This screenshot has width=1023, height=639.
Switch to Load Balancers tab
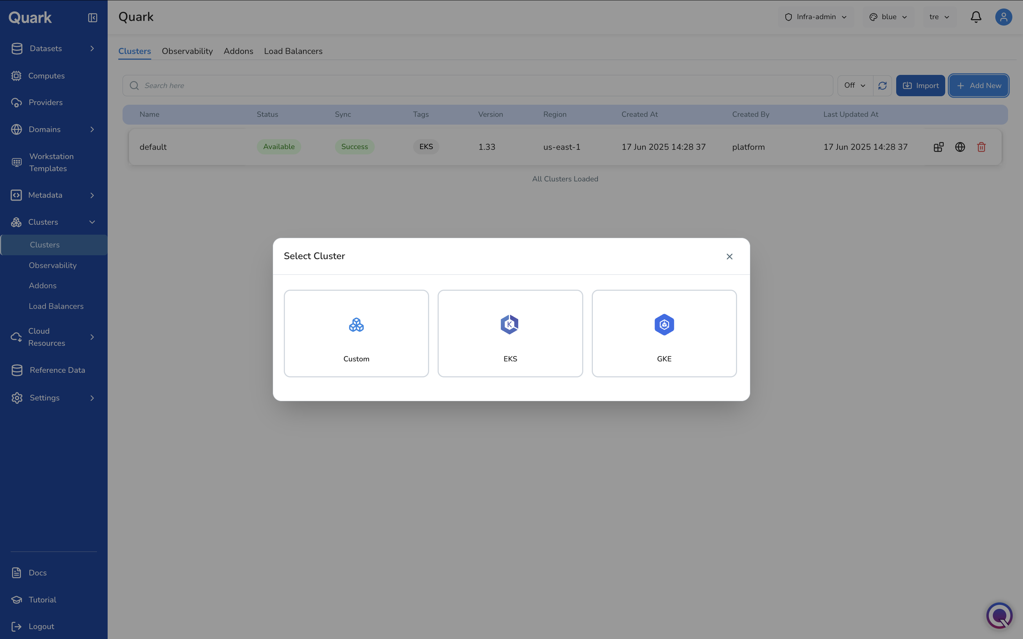293,51
